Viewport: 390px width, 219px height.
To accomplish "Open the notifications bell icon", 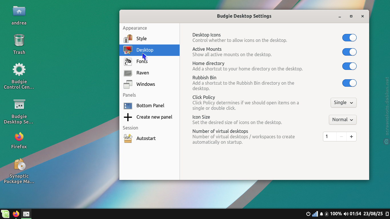I will (321, 214).
